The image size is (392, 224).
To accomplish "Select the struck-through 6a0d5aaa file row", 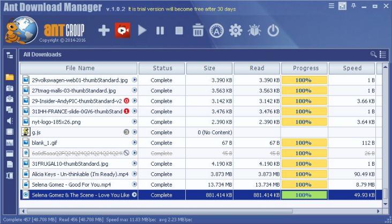I will tap(201, 153).
